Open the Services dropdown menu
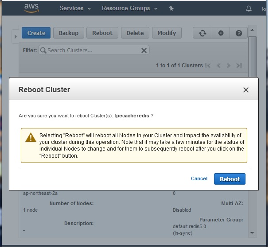The height and width of the screenshot is (248, 269). coord(75,8)
